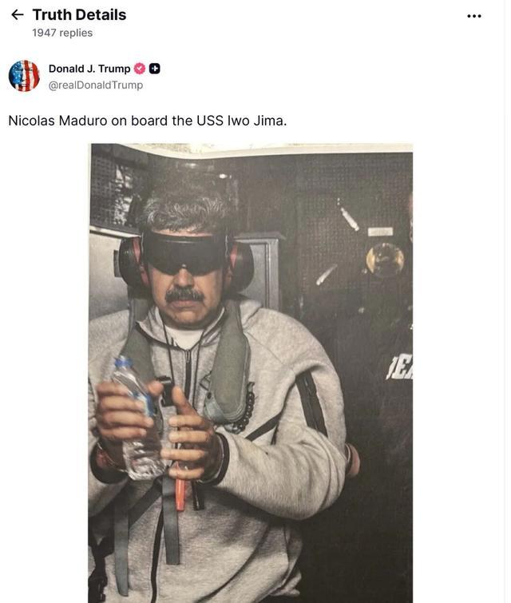Open the attached photo in full view
The height and width of the screenshot is (603, 511).
(250, 373)
